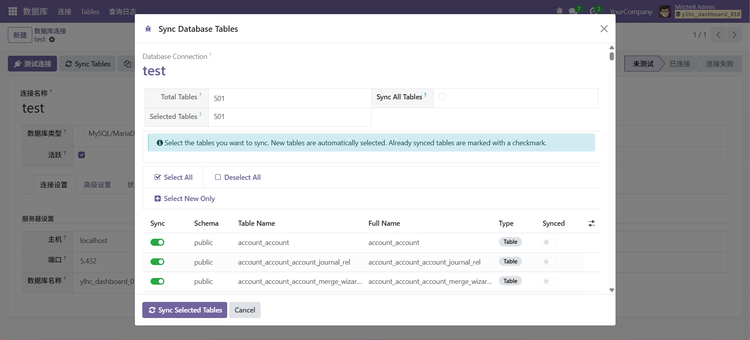Open column settings adjust icon
This screenshot has height=340, width=750.
pos(591,223)
